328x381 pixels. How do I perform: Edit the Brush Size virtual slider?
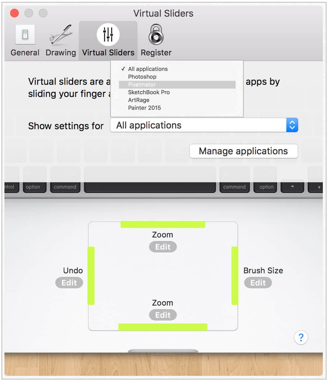click(258, 282)
